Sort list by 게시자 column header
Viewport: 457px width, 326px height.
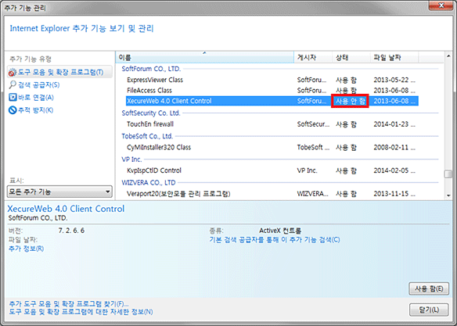click(x=313, y=57)
